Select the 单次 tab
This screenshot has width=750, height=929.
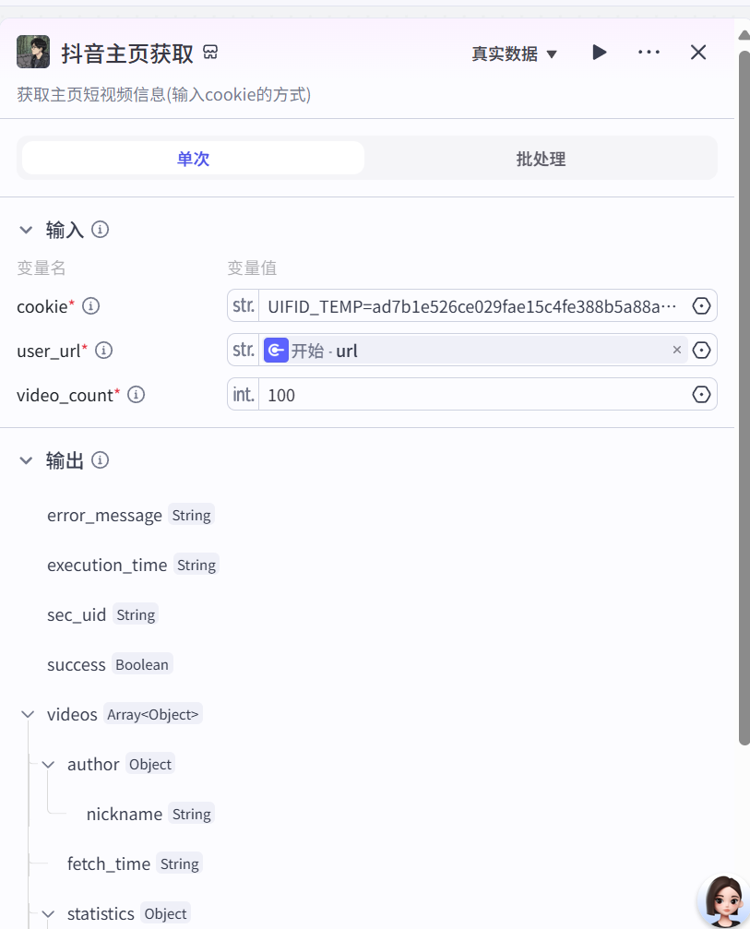[194, 159]
